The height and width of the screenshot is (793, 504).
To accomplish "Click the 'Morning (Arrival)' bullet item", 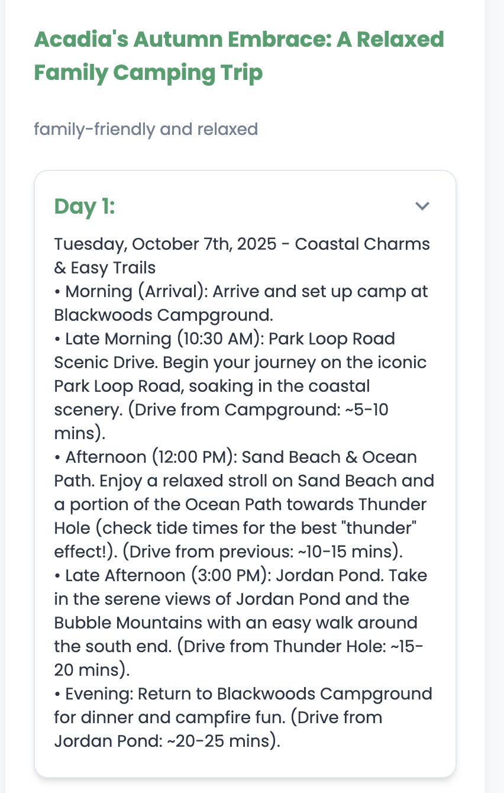I will coord(241,303).
